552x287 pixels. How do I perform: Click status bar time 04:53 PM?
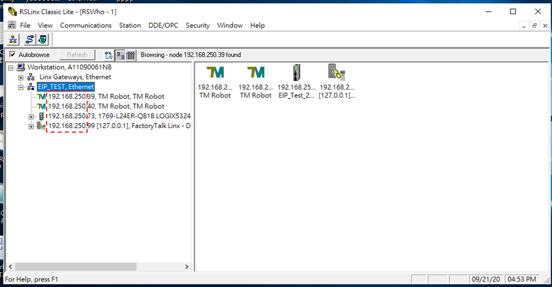point(522,279)
